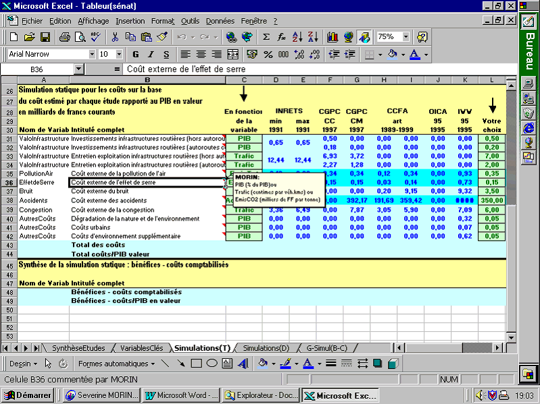Switch to the Simulations(D) sheet tab
This screenshot has height=404, width=540.
(265, 348)
